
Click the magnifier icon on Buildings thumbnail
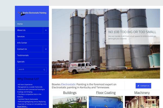pyautogui.click(x=70, y=106)
